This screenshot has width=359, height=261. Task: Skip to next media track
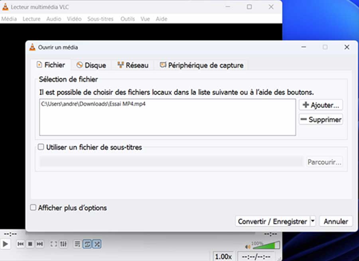39,244
